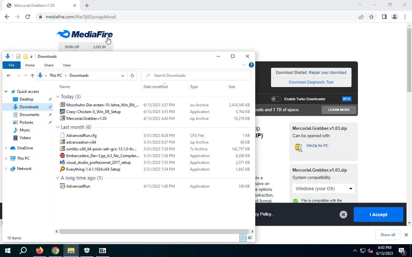This screenshot has height=257, width=412.
Task: Open the Share ribbon tab
Action: (x=49, y=65)
